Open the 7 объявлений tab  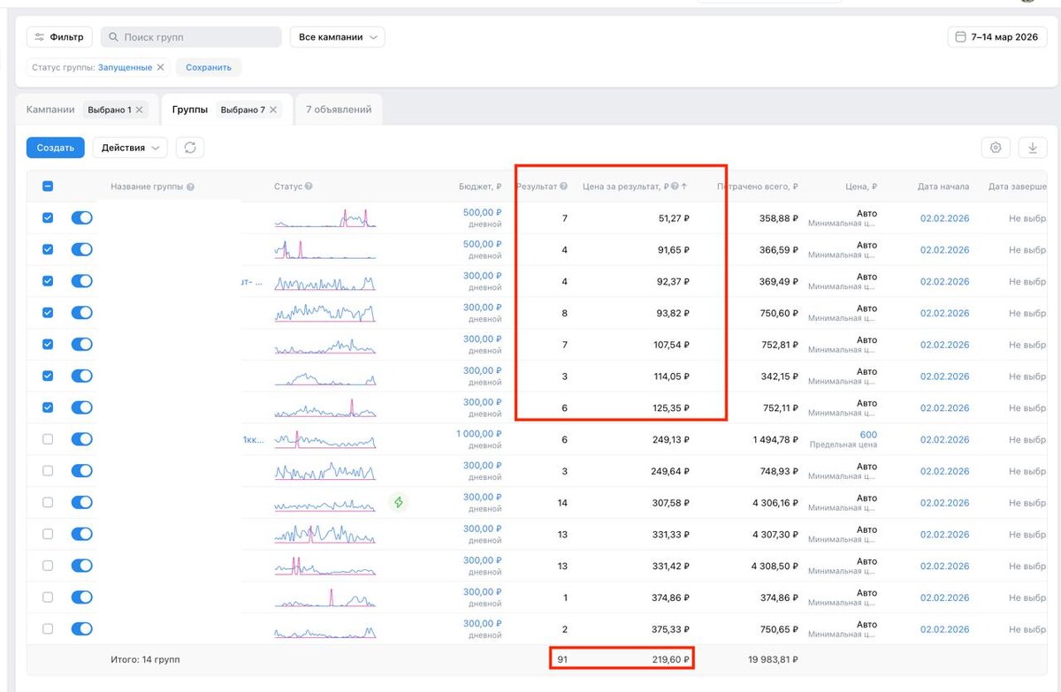pyautogui.click(x=339, y=110)
